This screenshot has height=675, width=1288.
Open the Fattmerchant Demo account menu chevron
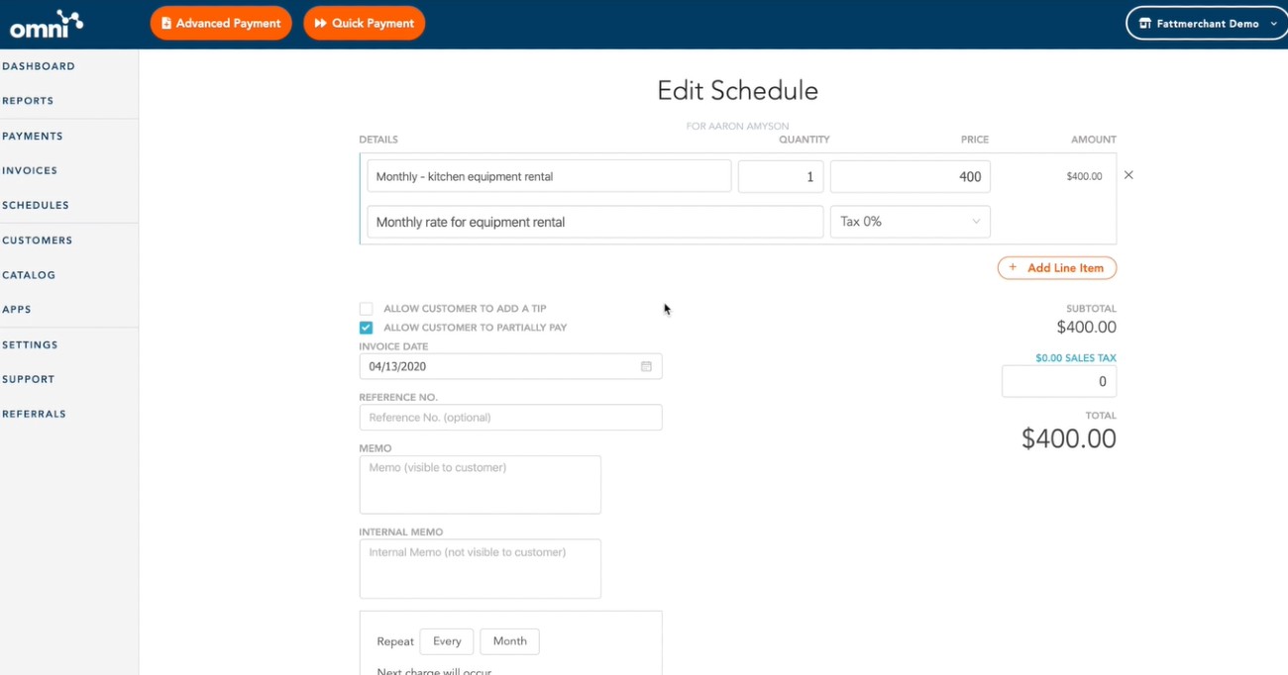coord(1274,24)
